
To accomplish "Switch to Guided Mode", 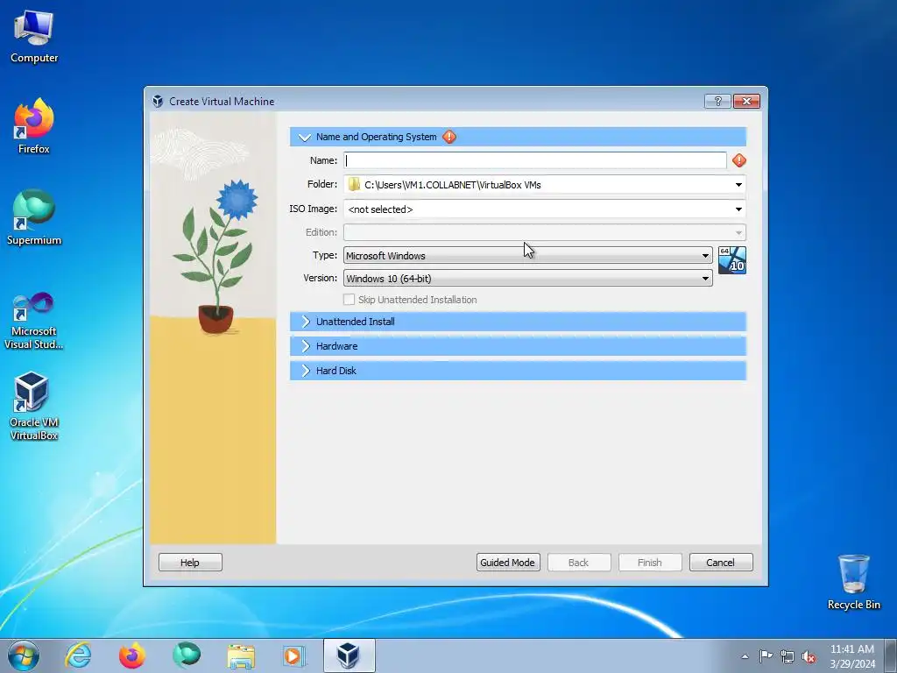I will coord(508,563).
